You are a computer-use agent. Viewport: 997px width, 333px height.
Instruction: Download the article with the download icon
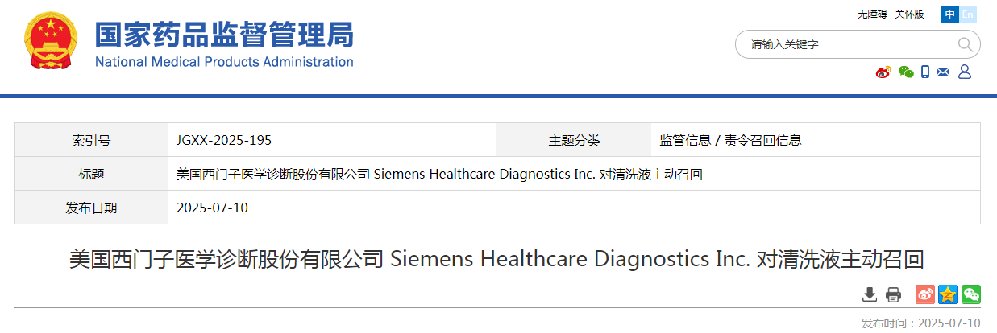870,294
